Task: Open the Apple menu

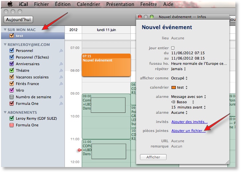Action: (10, 4)
